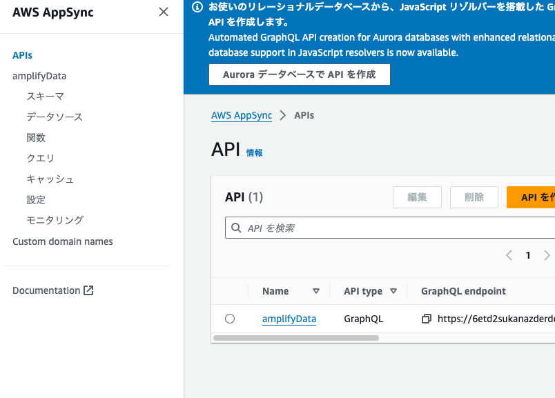Screen dimensions: 555x398
Task: Click Aurora データベースで API を作成 button
Action: 300,74
